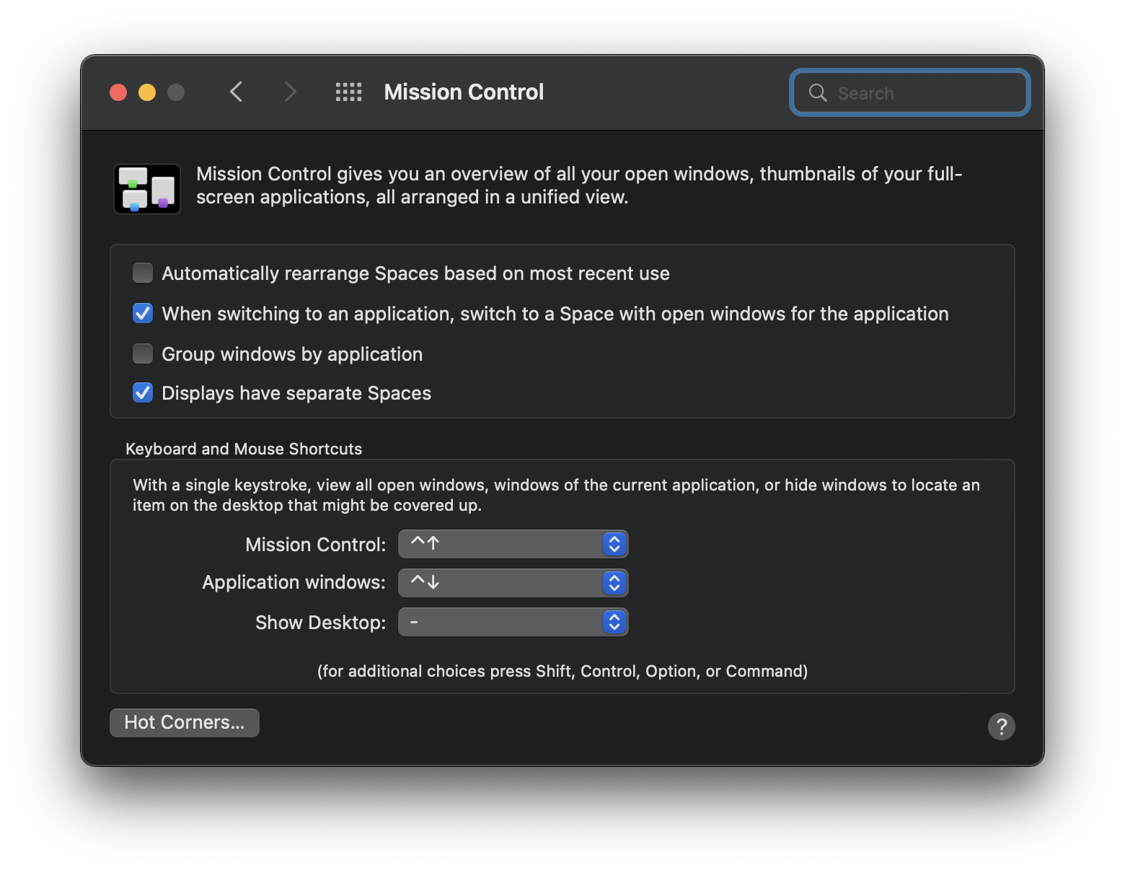Viewport: 1125px width, 873px height.
Task: Click the magnifying glass search icon
Action: click(x=818, y=93)
